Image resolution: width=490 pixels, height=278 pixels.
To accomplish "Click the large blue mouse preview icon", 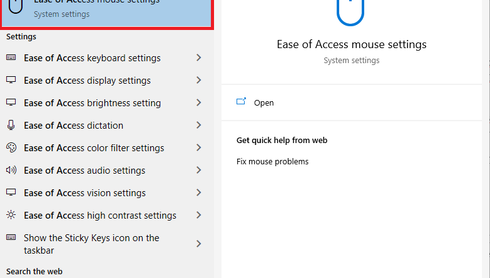I will pos(350,12).
